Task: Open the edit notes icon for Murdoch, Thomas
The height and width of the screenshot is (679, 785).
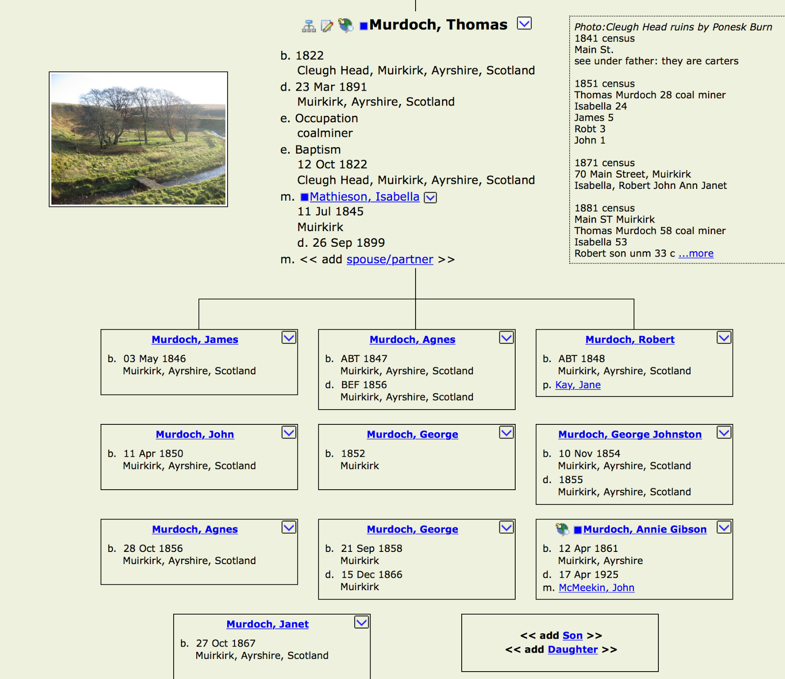Action: 325,26
